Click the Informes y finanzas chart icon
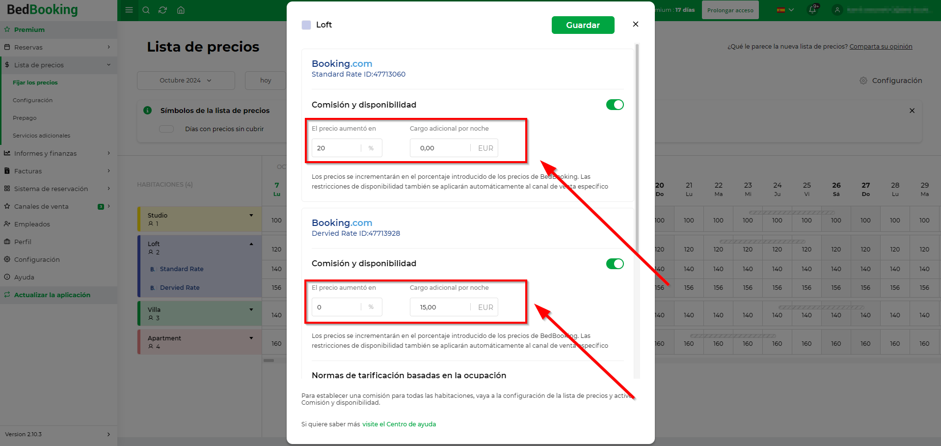The image size is (941, 446). [7, 153]
